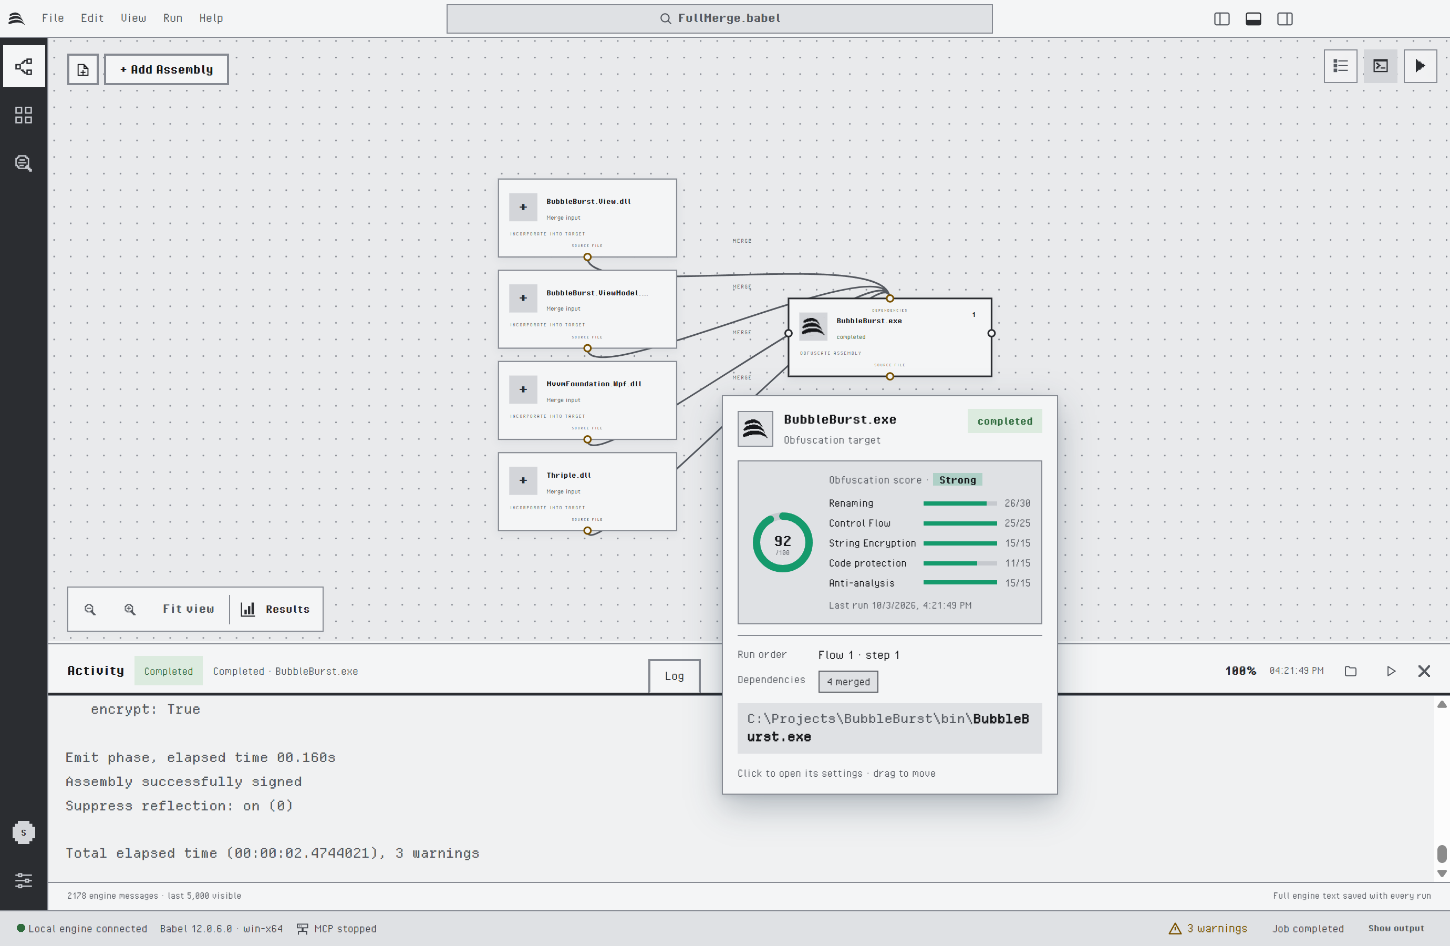Click the FullMerge.babel search field

(x=719, y=19)
